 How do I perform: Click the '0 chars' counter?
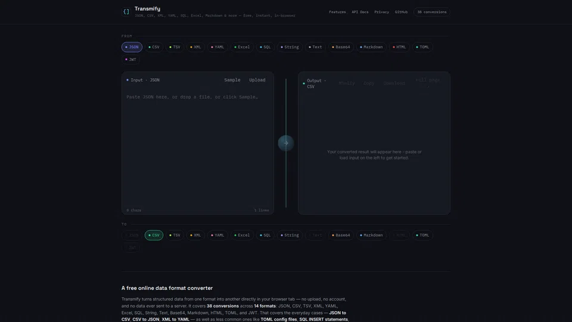(134, 210)
